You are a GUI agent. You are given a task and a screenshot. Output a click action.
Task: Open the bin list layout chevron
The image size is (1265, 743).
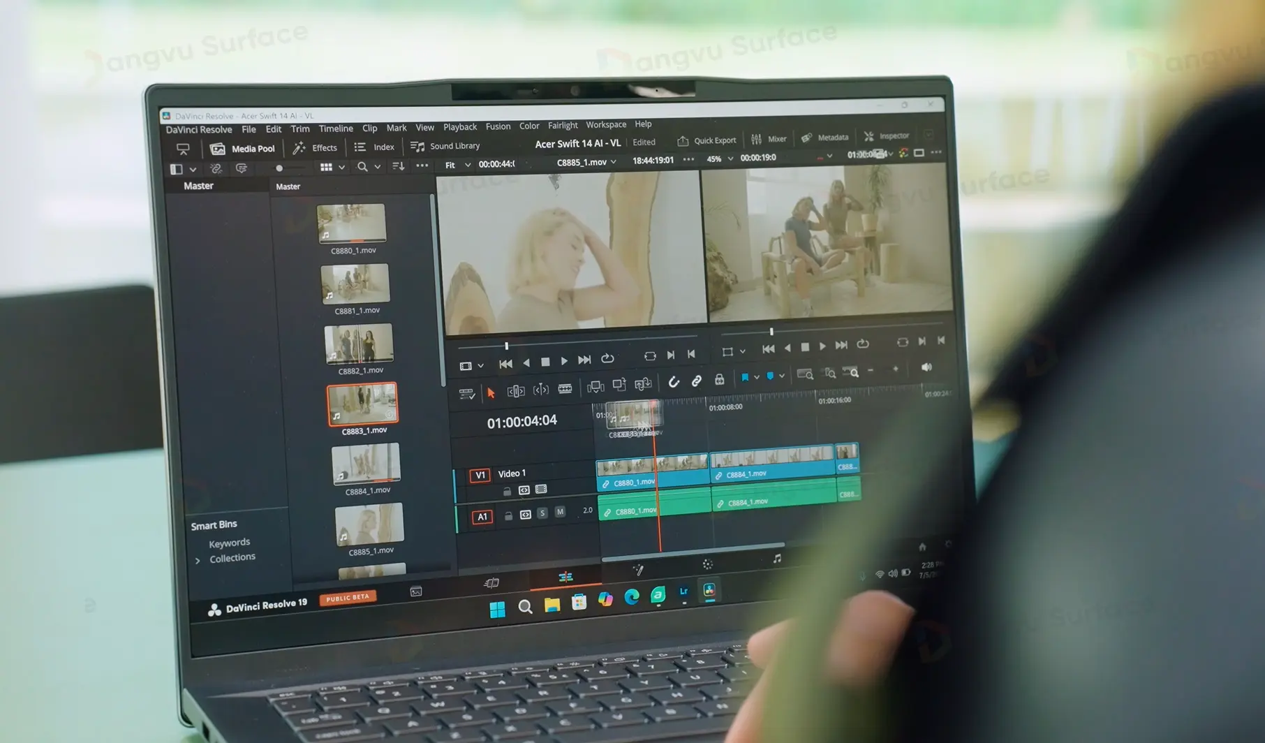193,169
